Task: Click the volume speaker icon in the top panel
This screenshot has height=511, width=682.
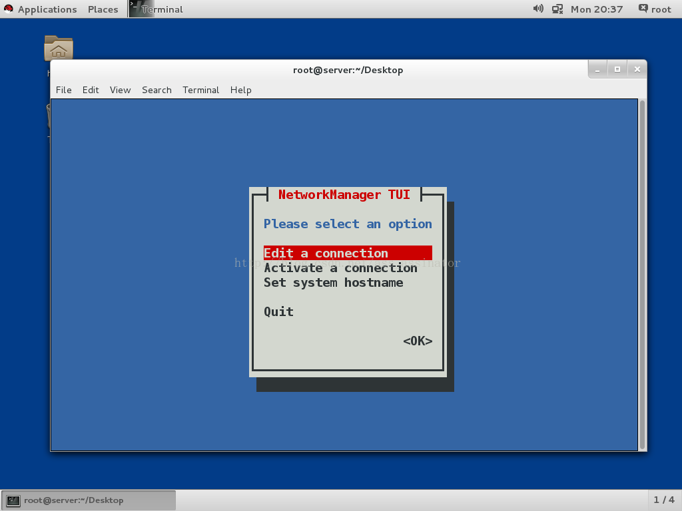Action: tap(538, 9)
